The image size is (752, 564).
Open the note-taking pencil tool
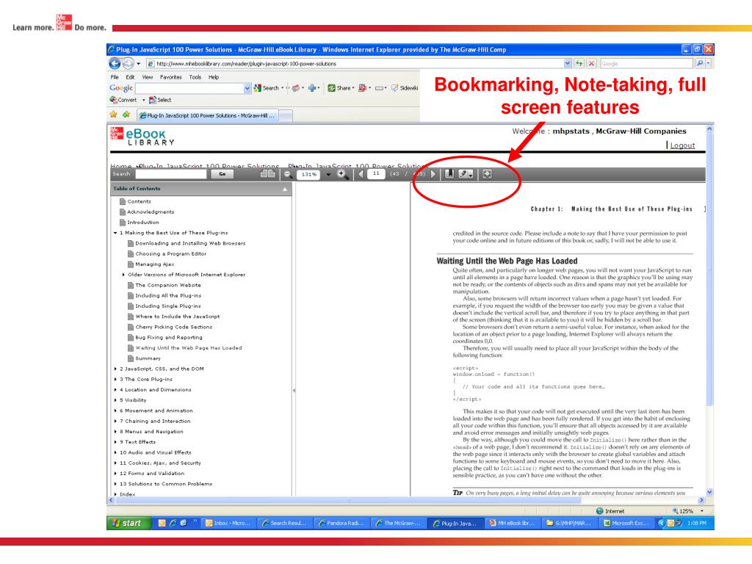pyautogui.click(x=466, y=174)
